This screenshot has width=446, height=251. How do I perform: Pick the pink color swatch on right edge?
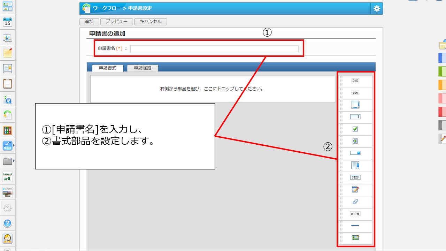point(442,98)
